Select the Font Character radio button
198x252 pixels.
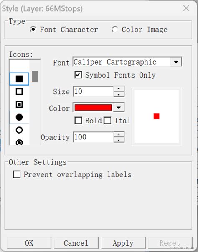tap(33, 29)
